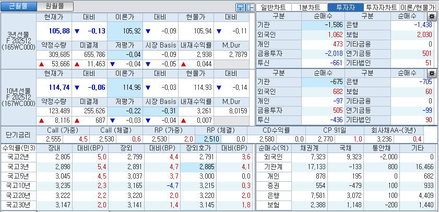Select 10년선물 은행 net buy -705
This screenshot has width=439, height=212.
pyautogui.click(x=412, y=83)
